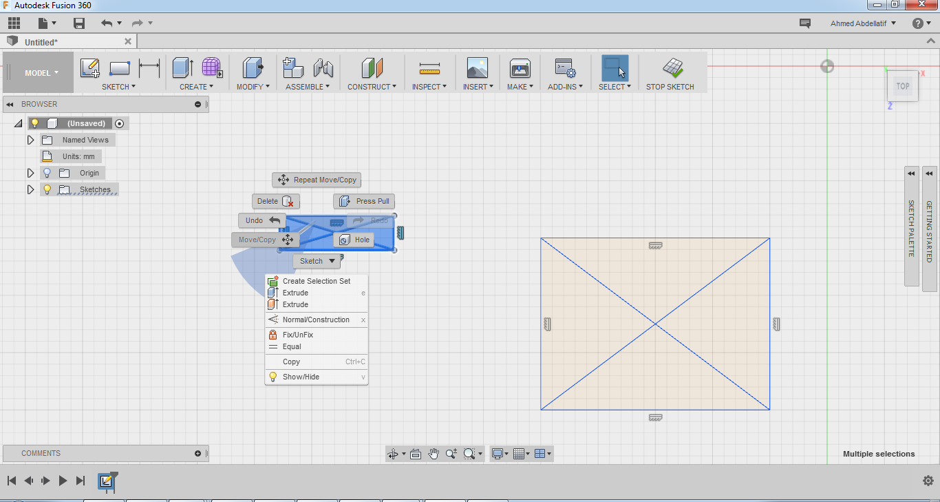Click the Save disk icon
This screenshot has height=502, width=940.
(x=79, y=23)
